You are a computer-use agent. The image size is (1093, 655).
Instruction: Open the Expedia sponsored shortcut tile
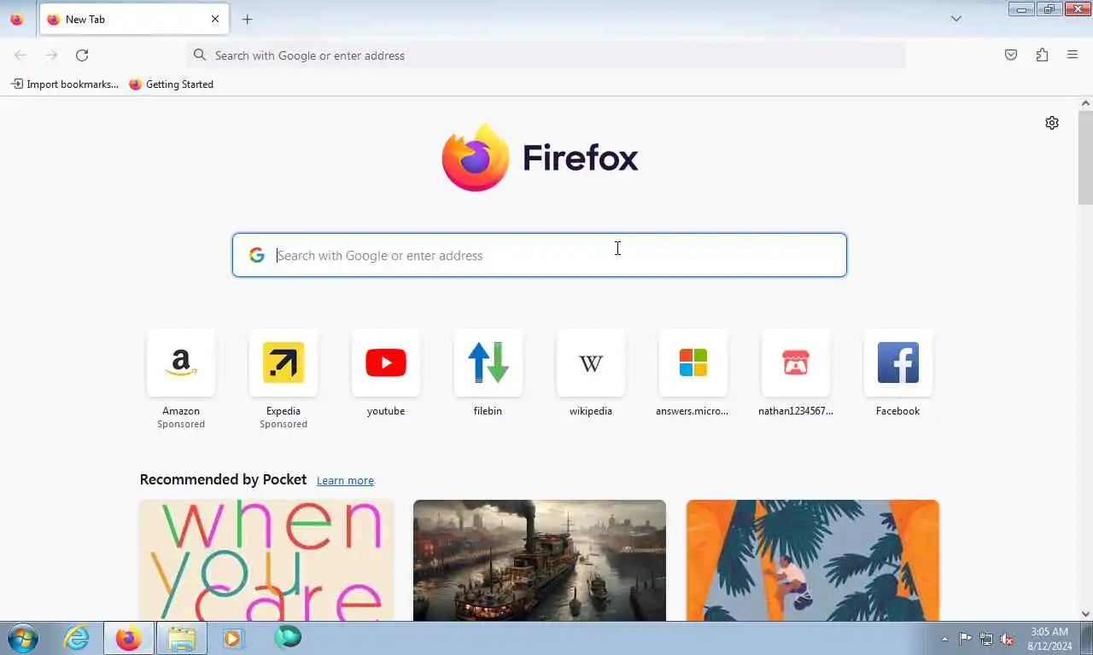(283, 363)
